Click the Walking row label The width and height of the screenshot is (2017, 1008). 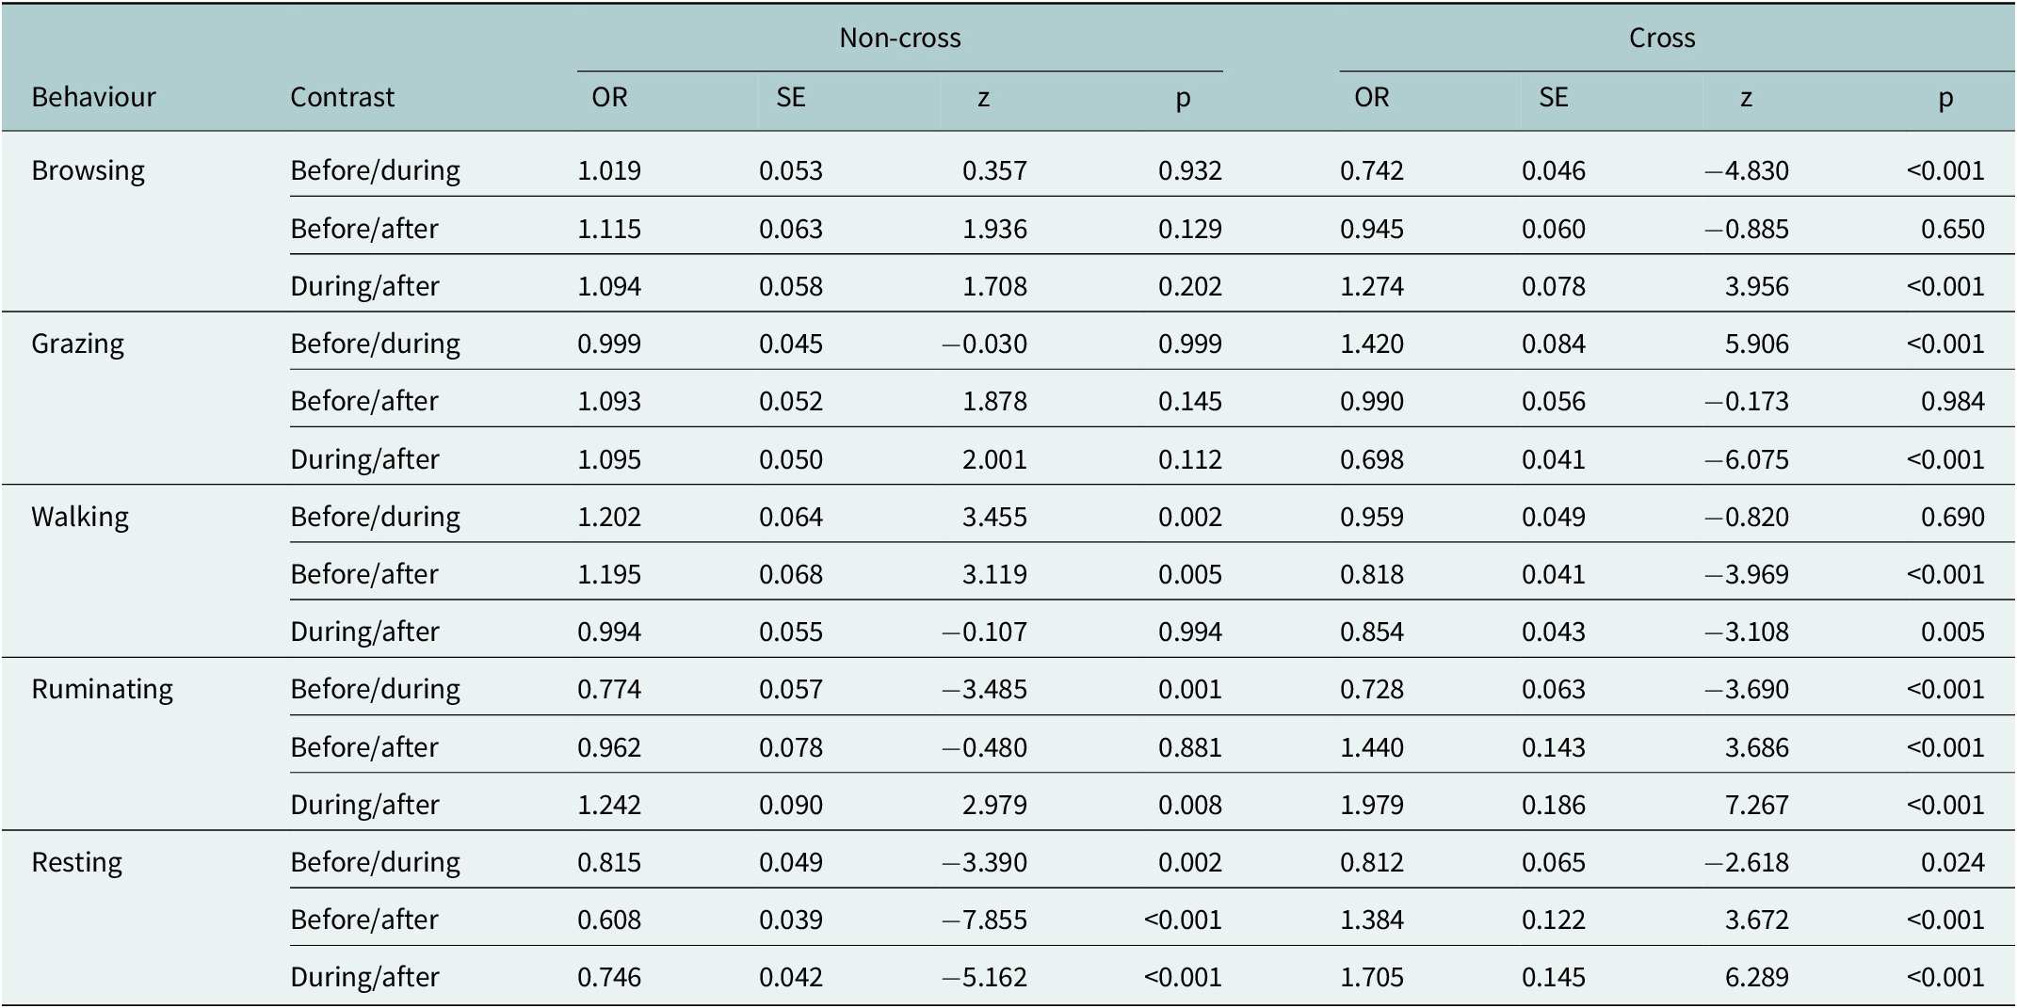tap(79, 517)
